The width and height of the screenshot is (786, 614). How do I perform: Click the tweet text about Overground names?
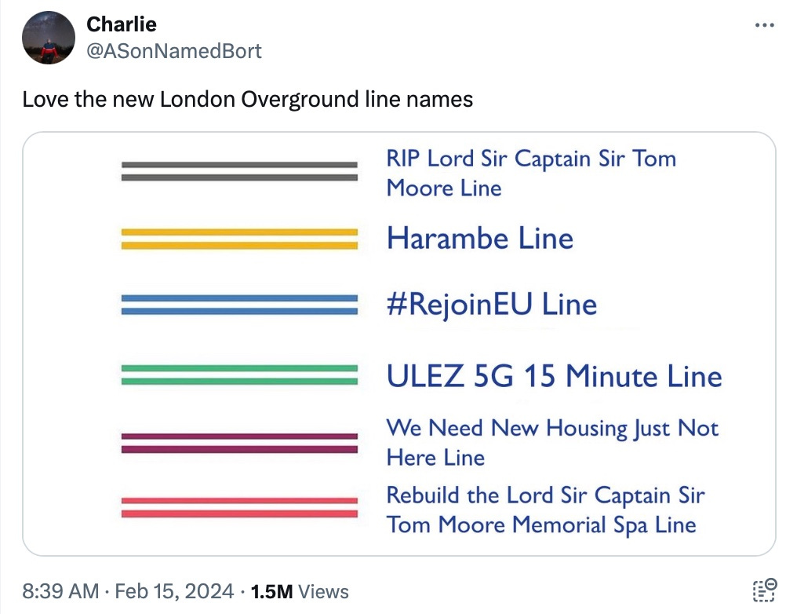pos(248,99)
